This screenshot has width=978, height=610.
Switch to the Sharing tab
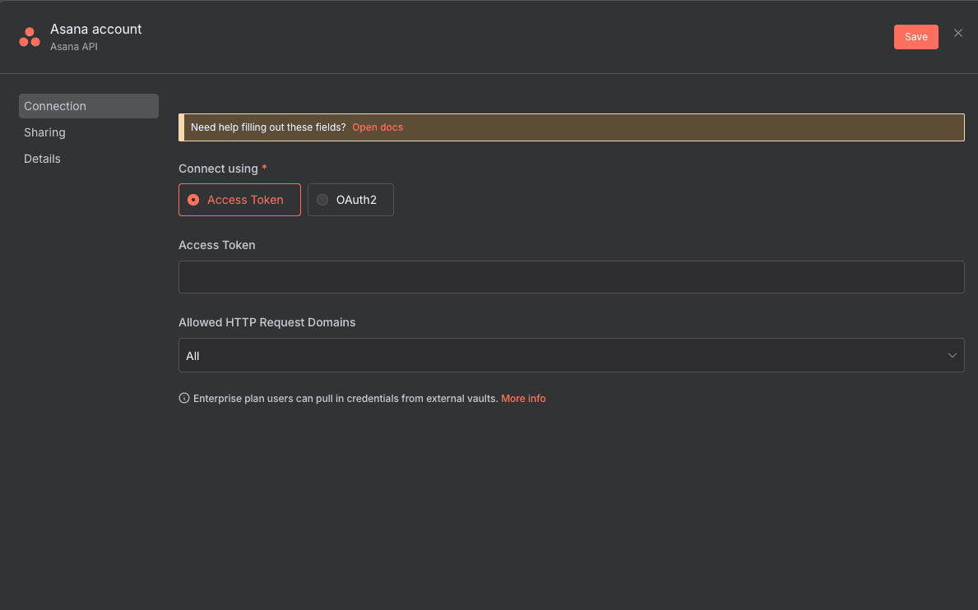tap(44, 132)
